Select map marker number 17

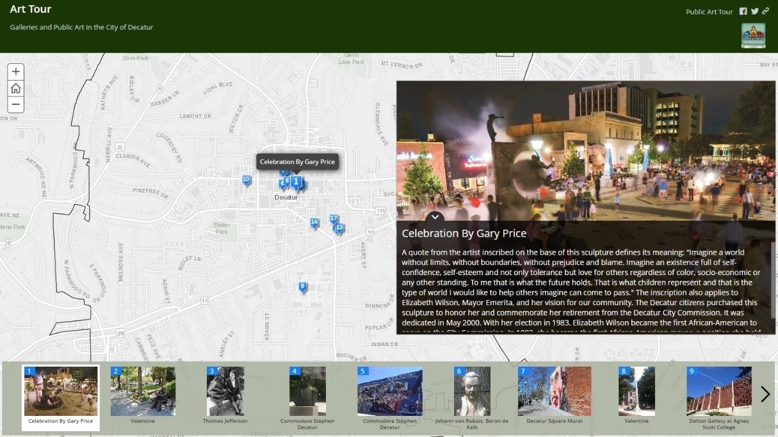coord(334,219)
